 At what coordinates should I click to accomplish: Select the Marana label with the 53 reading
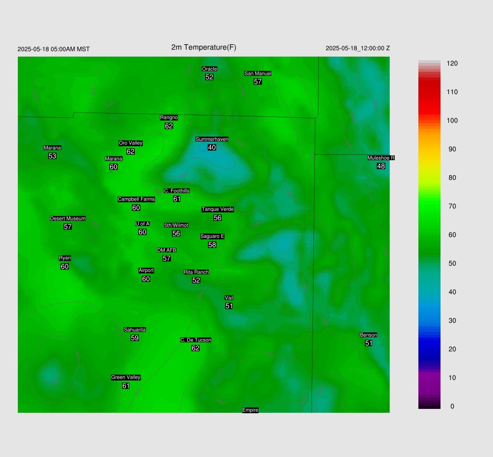[x=52, y=148]
